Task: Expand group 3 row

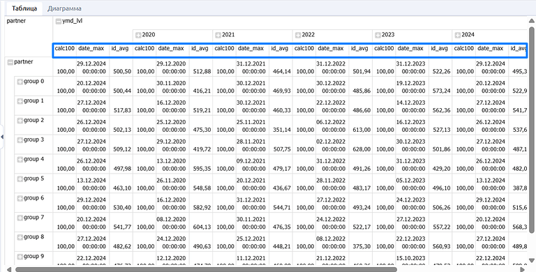Action: [20, 139]
